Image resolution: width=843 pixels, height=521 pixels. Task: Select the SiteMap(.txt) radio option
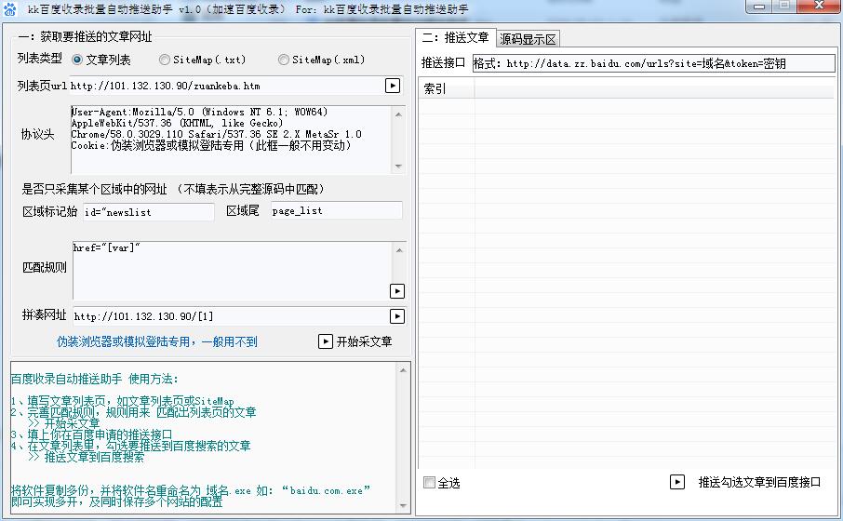[x=165, y=60]
